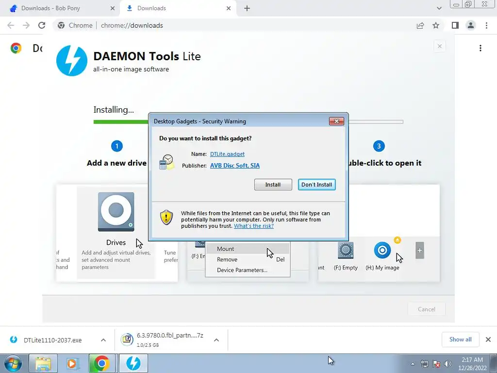Click the Install button in the gadget dialog
This screenshot has height=373, width=497.
pos(273,185)
